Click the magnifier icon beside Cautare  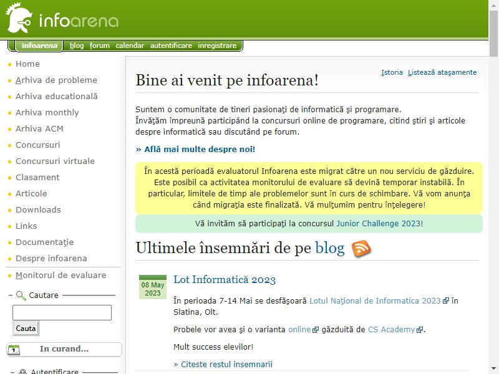pyautogui.click(x=21, y=295)
